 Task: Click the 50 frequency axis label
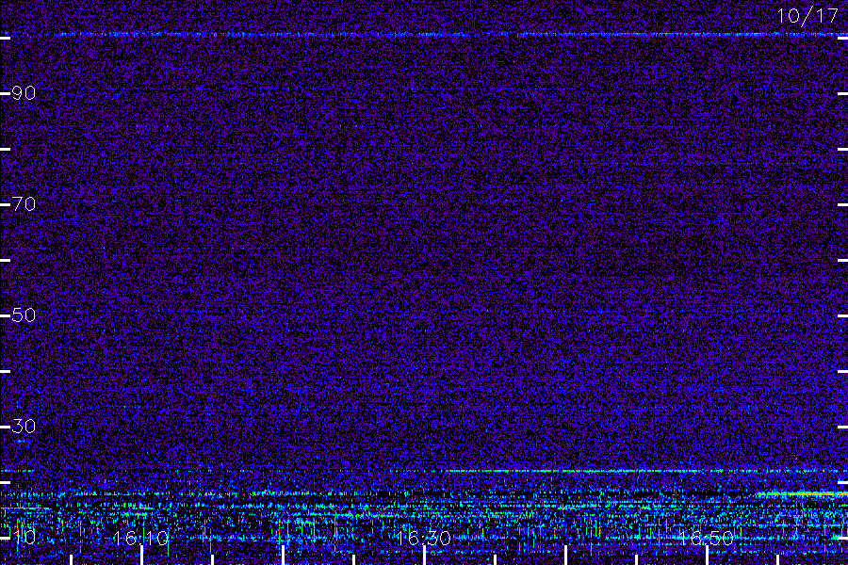coord(24,315)
